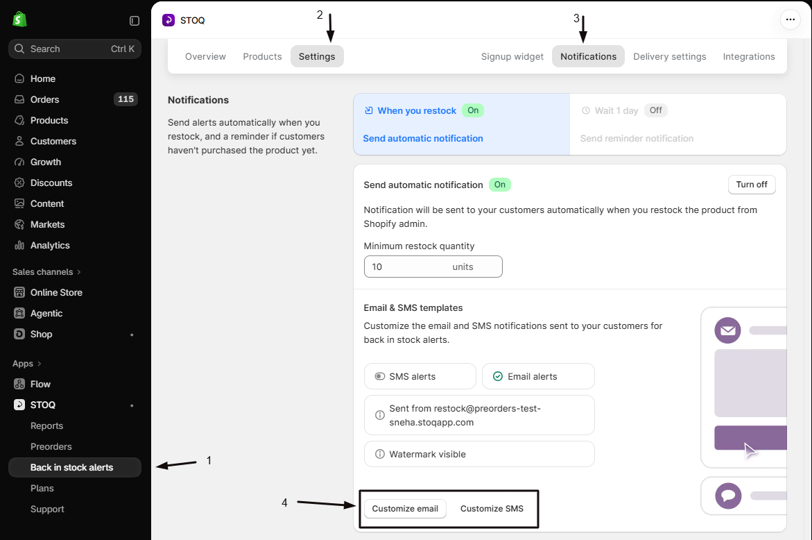The width and height of the screenshot is (812, 540).
Task: Click the purple chat bubble SMS icon
Action: click(x=728, y=496)
